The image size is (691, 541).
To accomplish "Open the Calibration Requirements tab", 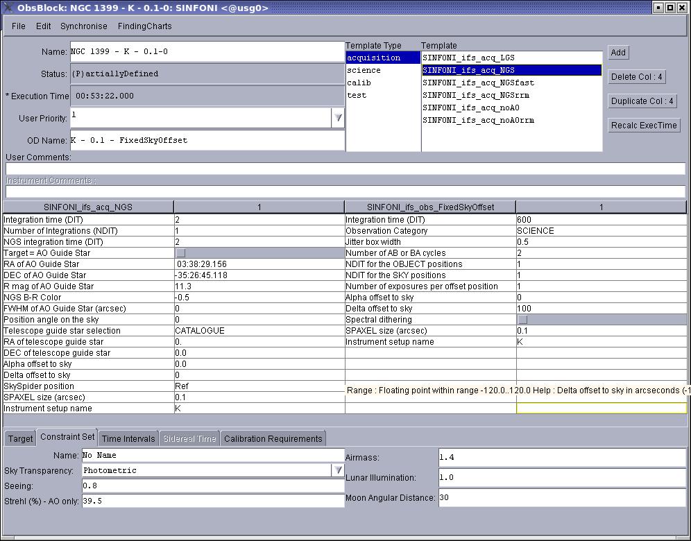I will point(273,438).
